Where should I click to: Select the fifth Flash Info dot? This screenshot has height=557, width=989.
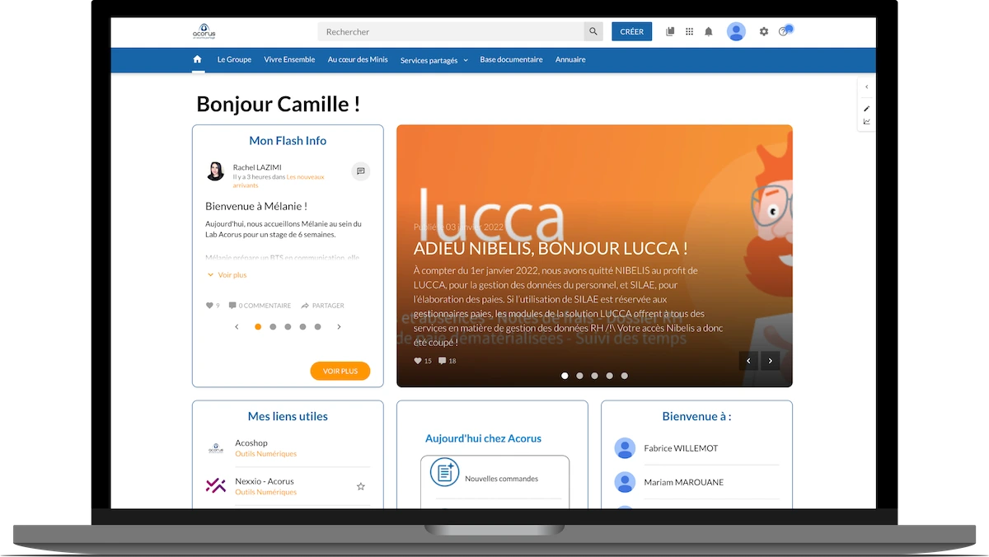click(x=317, y=327)
